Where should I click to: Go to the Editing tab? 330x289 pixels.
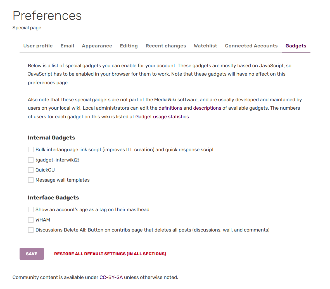(129, 46)
